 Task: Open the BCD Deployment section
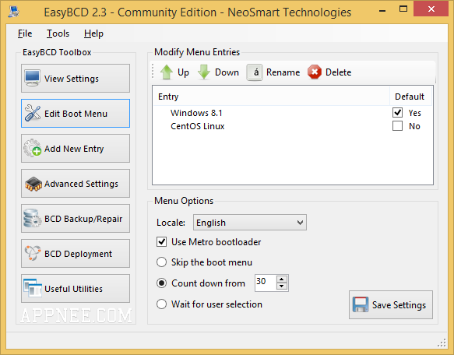76,253
